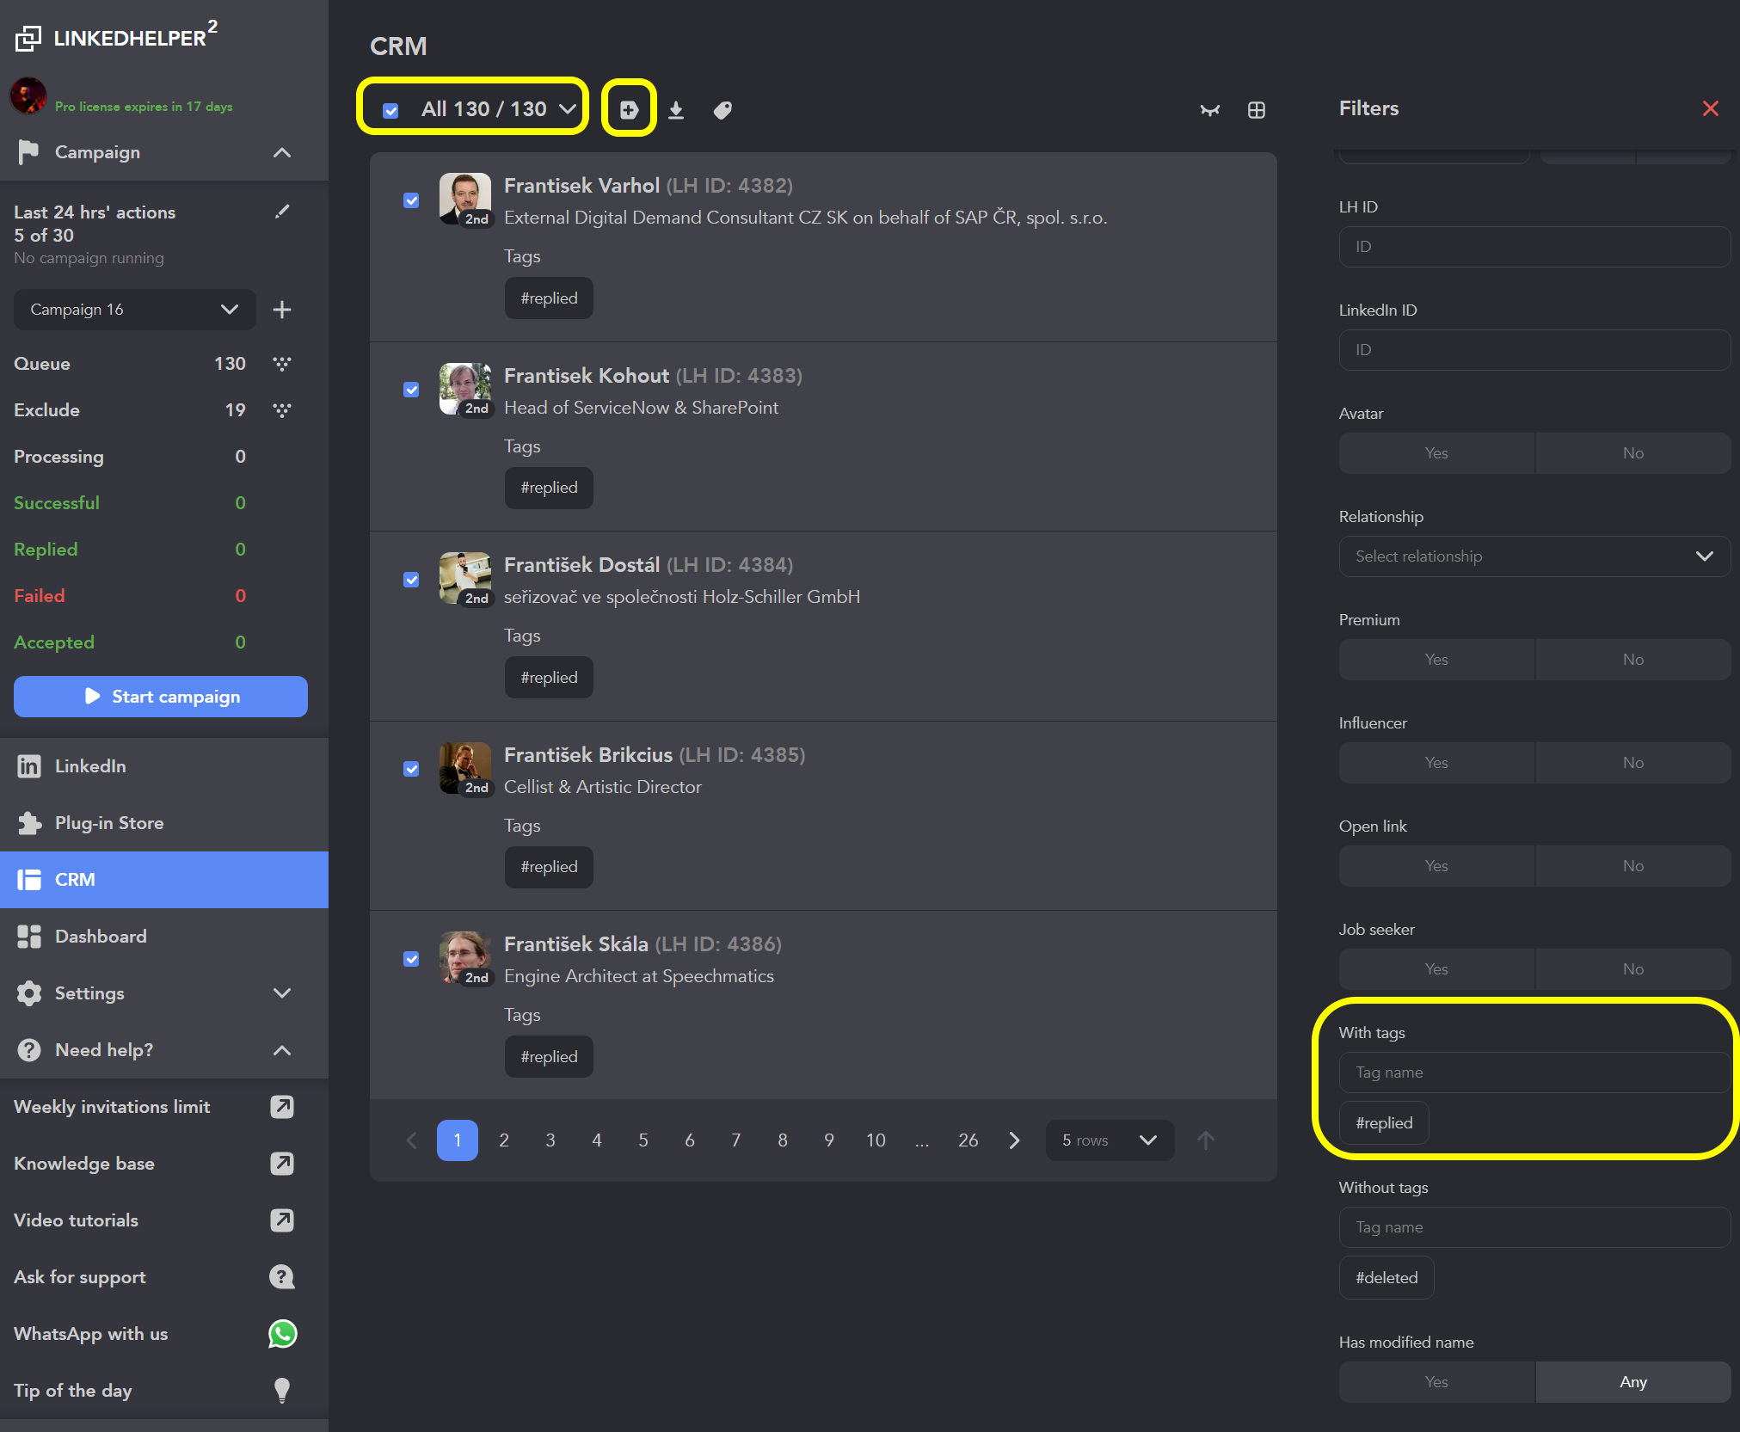Click the #replied tag on Frantisek Varhol's row
This screenshot has height=1432, width=1740.
tap(549, 298)
